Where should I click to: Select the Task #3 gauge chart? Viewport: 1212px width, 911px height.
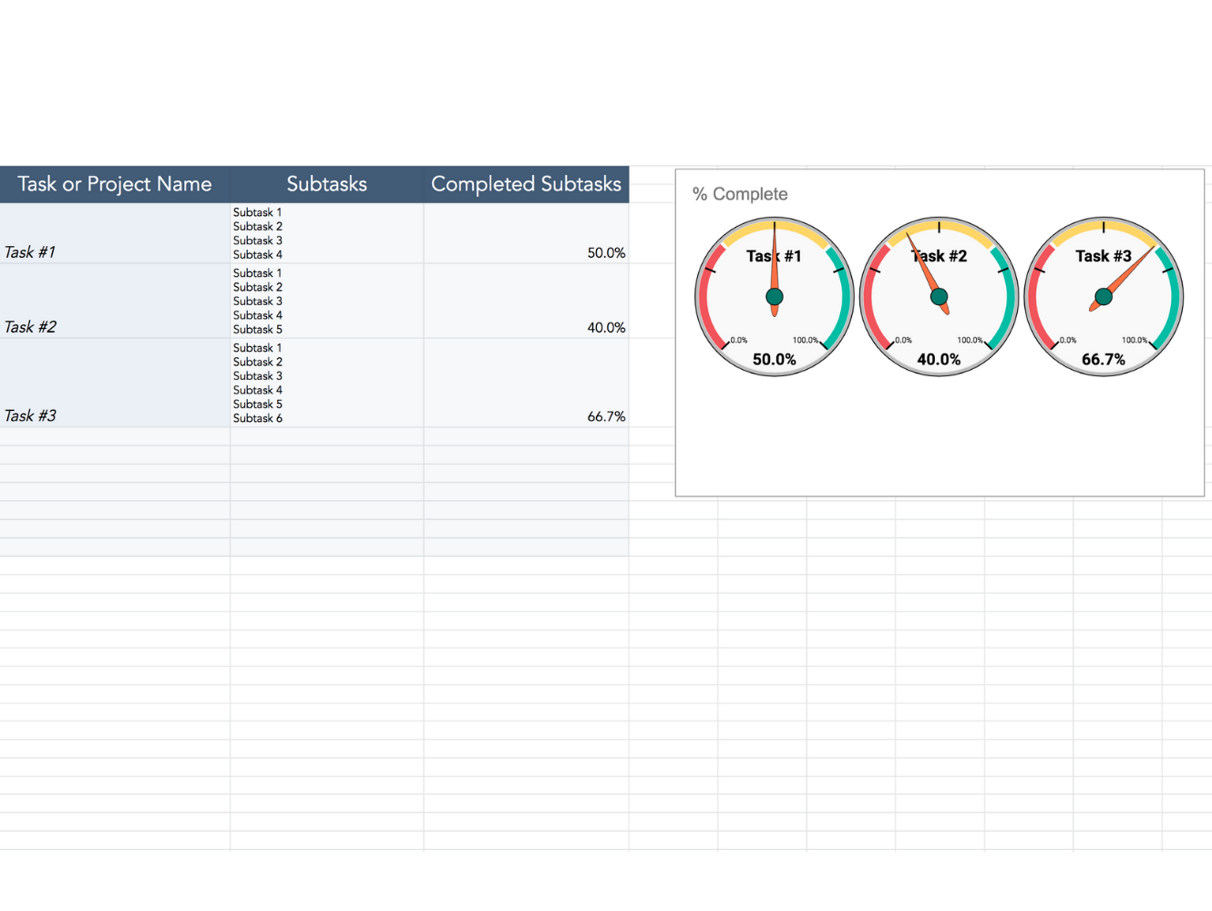tap(1104, 296)
